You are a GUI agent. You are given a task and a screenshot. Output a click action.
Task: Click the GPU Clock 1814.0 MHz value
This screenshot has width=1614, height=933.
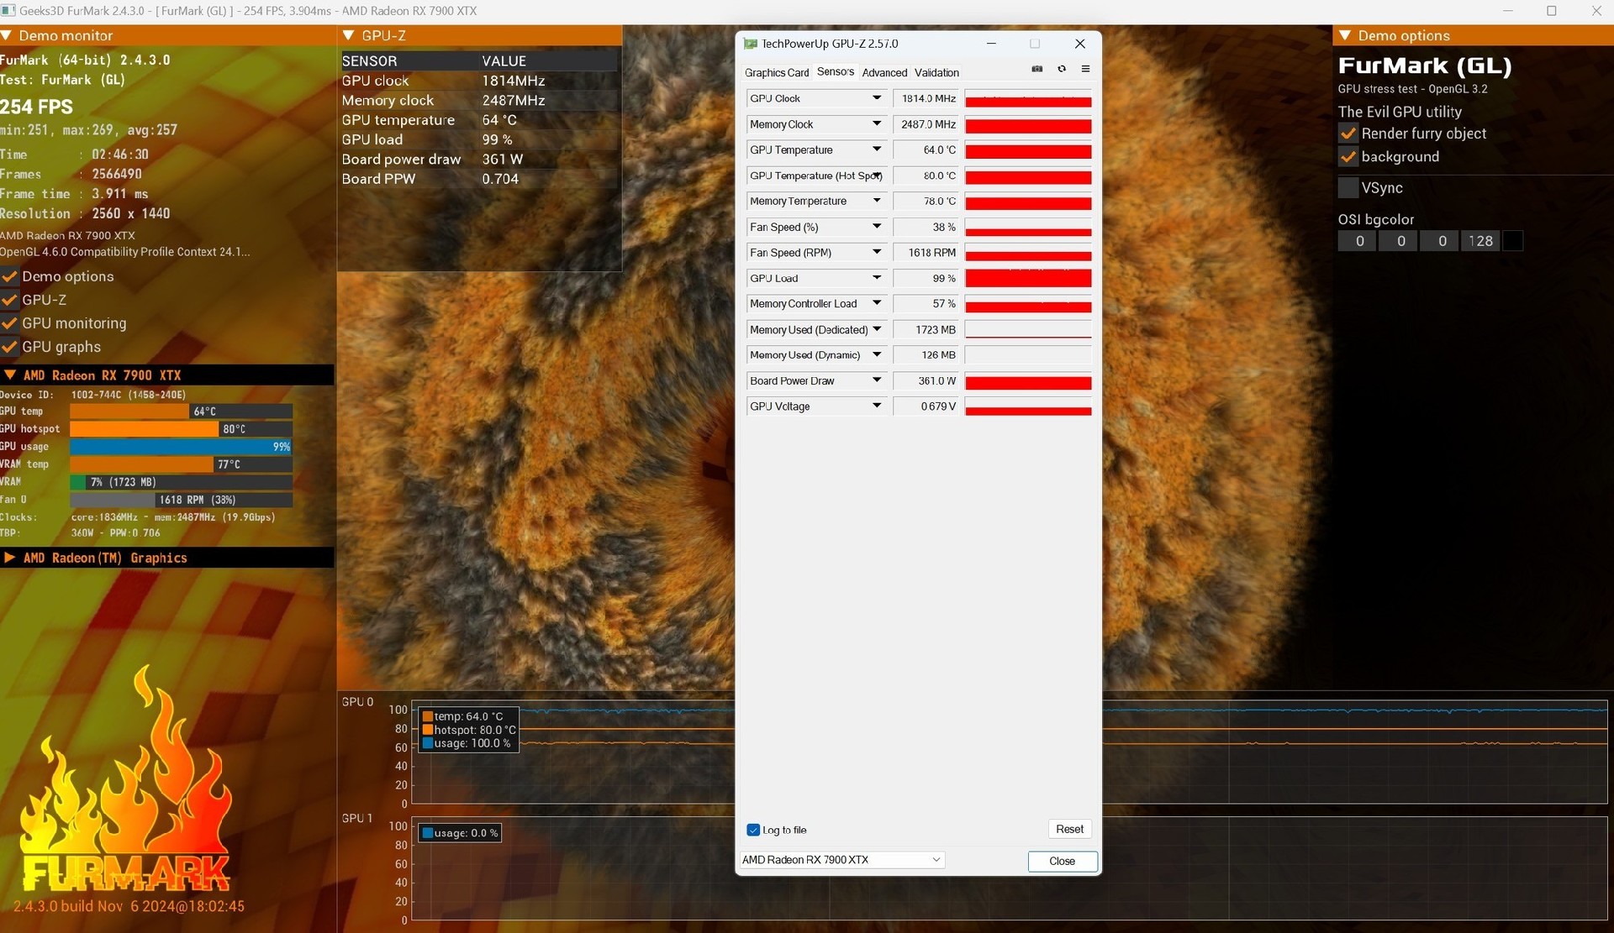click(926, 99)
